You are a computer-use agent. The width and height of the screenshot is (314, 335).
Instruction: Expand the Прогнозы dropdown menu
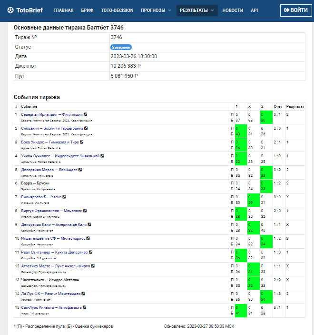click(x=156, y=10)
